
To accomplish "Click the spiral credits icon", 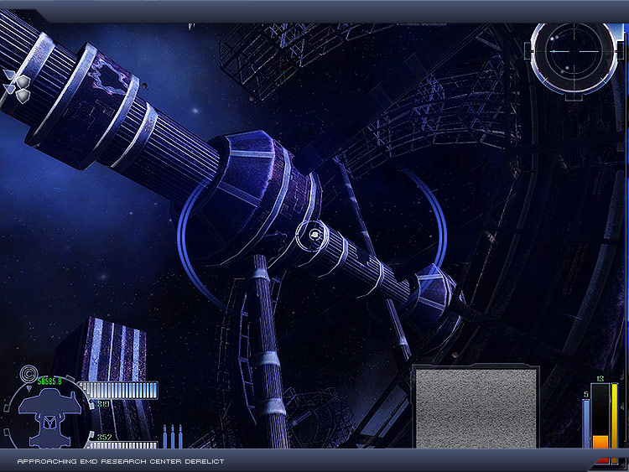I will [27, 371].
